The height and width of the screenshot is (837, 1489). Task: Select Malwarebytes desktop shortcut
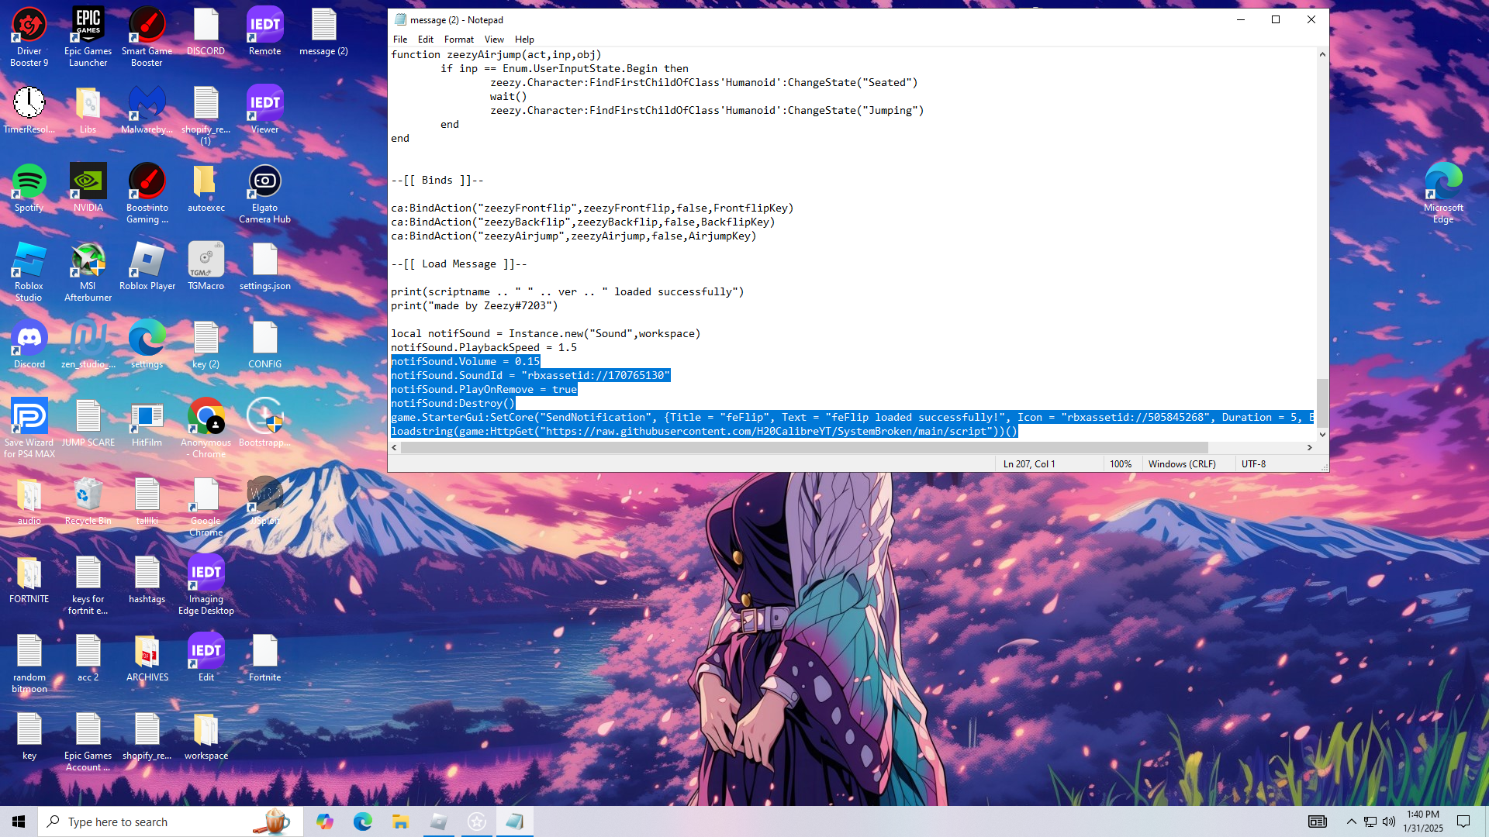click(147, 109)
